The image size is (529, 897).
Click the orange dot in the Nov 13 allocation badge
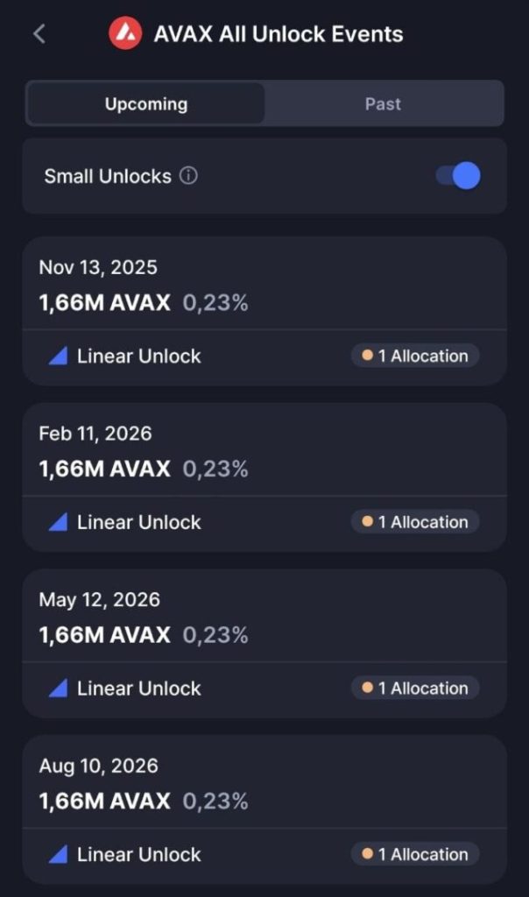(x=368, y=356)
